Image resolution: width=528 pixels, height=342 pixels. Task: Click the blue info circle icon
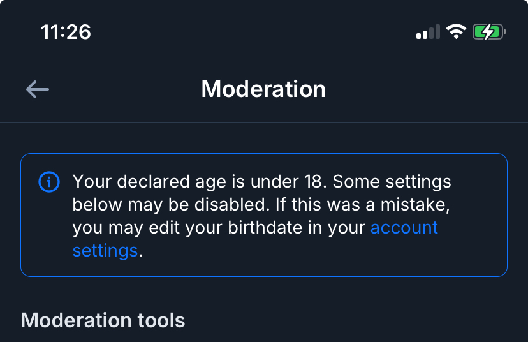[x=49, y=182]
